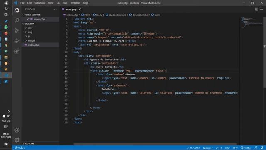Click the vertical editor scrollbar
The width and height of the screenshot is (266, 150).
264,52
